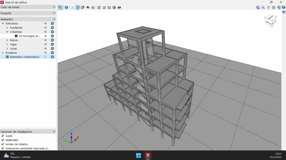Click the crossed-out eye hide icon

119,8
